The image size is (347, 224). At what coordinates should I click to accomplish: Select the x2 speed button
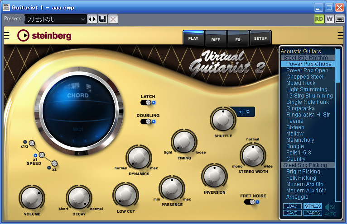[54, 163]
